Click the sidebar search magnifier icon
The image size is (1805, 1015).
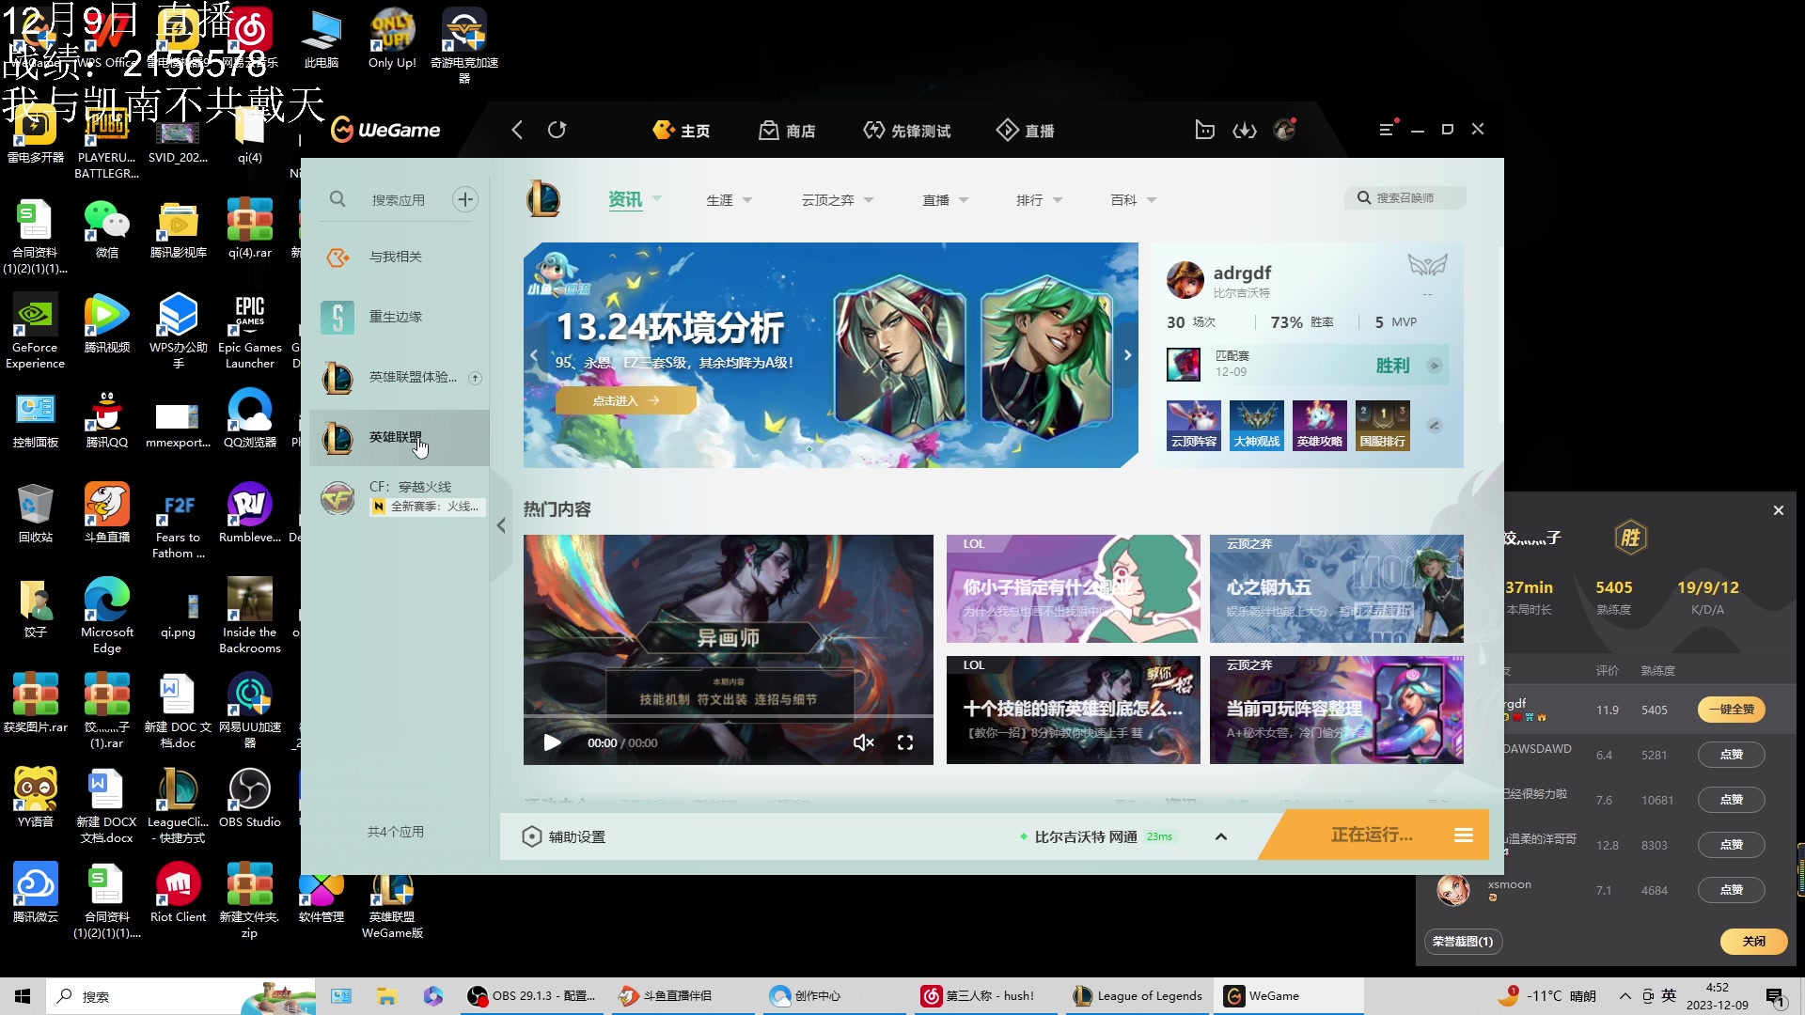[337, 199]
